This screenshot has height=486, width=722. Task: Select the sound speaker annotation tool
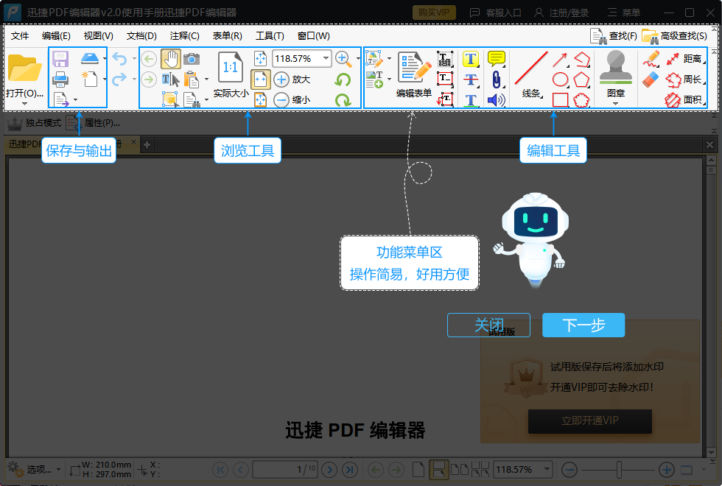pyautogui.click(x=497, y=100)
